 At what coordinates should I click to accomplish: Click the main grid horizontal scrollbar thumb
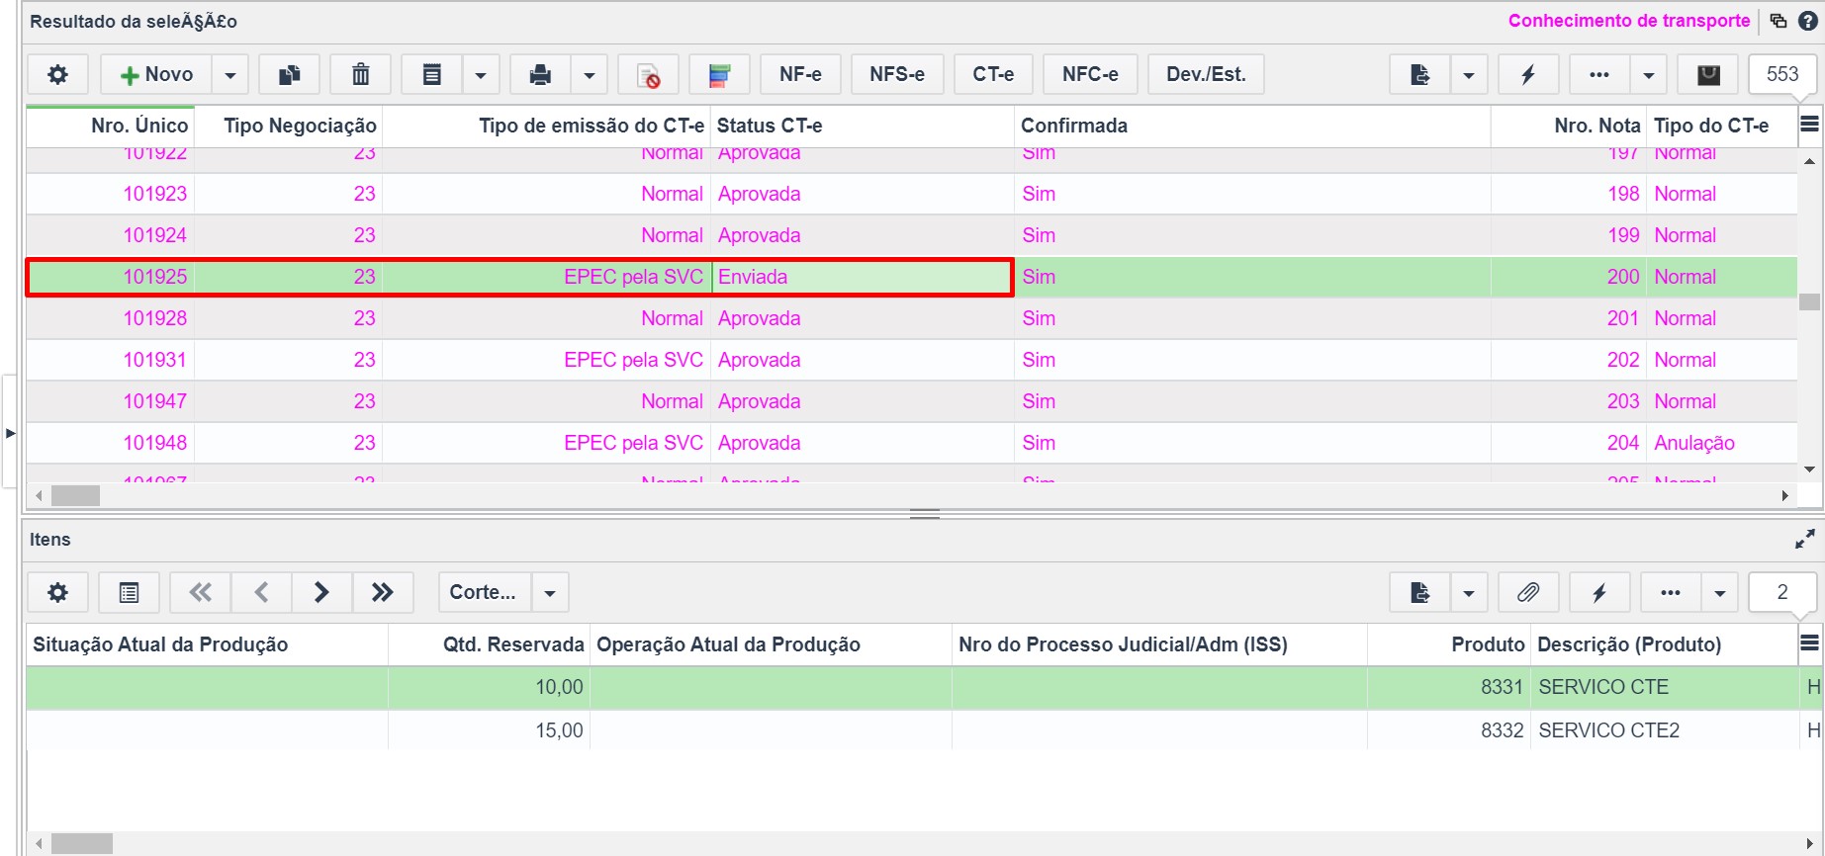click(x=75, y=495)
